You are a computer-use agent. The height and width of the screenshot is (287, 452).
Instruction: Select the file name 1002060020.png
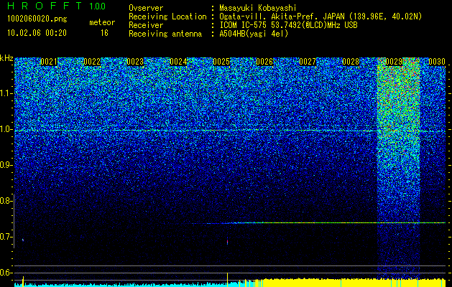point(37,19)
